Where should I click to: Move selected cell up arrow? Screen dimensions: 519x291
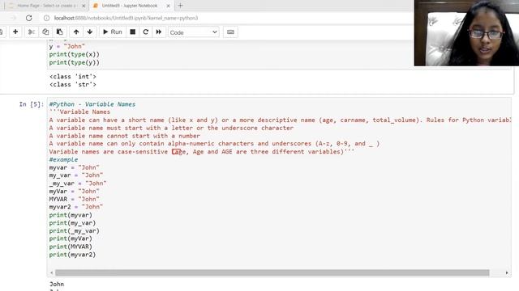(76, 32)
